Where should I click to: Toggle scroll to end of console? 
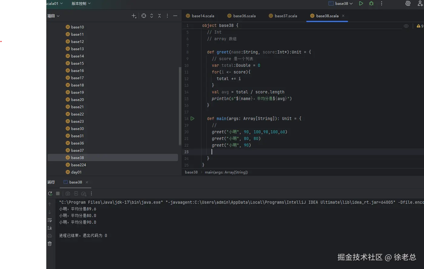pos(50,228)
